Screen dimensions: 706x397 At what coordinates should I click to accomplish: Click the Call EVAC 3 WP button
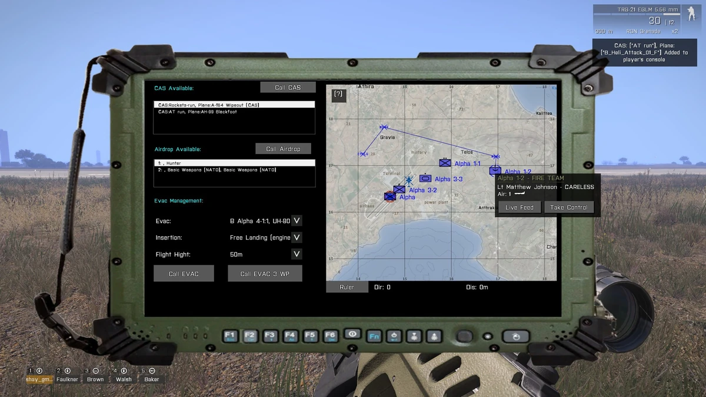pyautogui.click(x=265, y=273)
